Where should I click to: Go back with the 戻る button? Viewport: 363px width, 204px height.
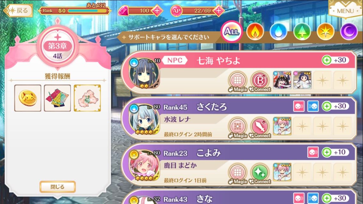tap(19, 11)
